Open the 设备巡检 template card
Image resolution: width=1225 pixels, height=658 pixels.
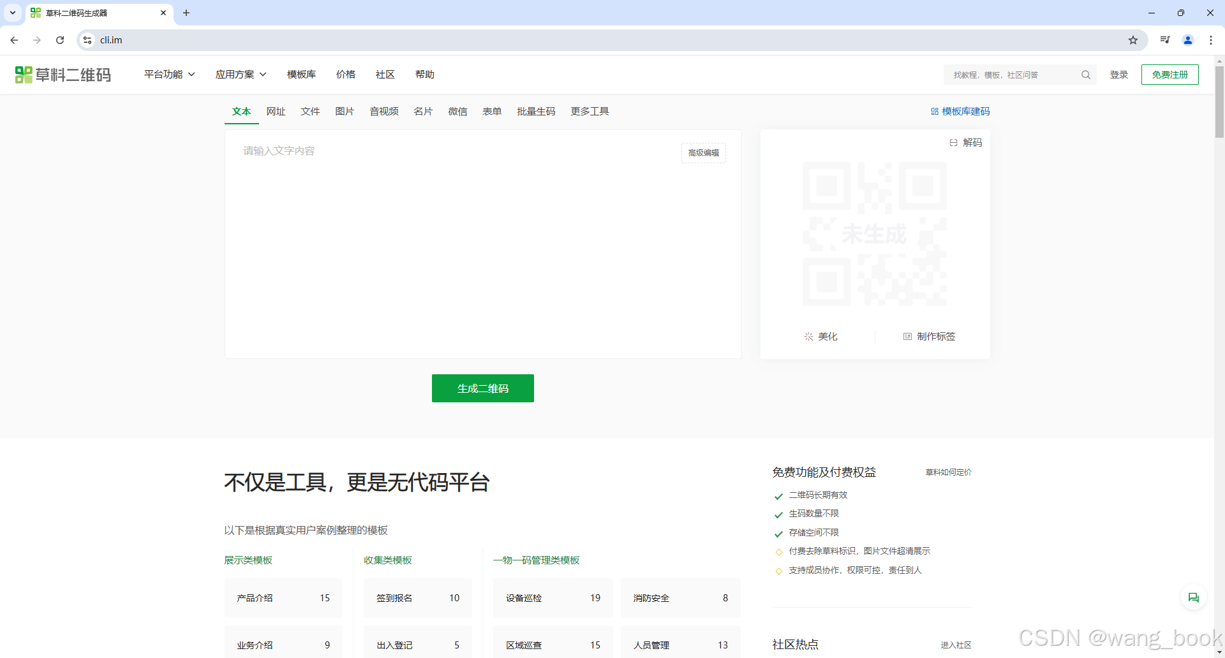coord(553,598)
